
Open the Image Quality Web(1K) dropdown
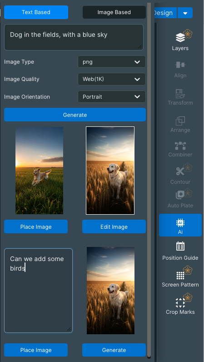(112, 79)
